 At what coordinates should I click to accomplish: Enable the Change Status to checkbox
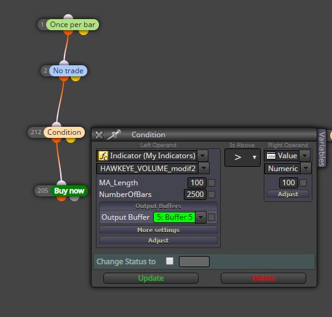[x=170, y=261]
